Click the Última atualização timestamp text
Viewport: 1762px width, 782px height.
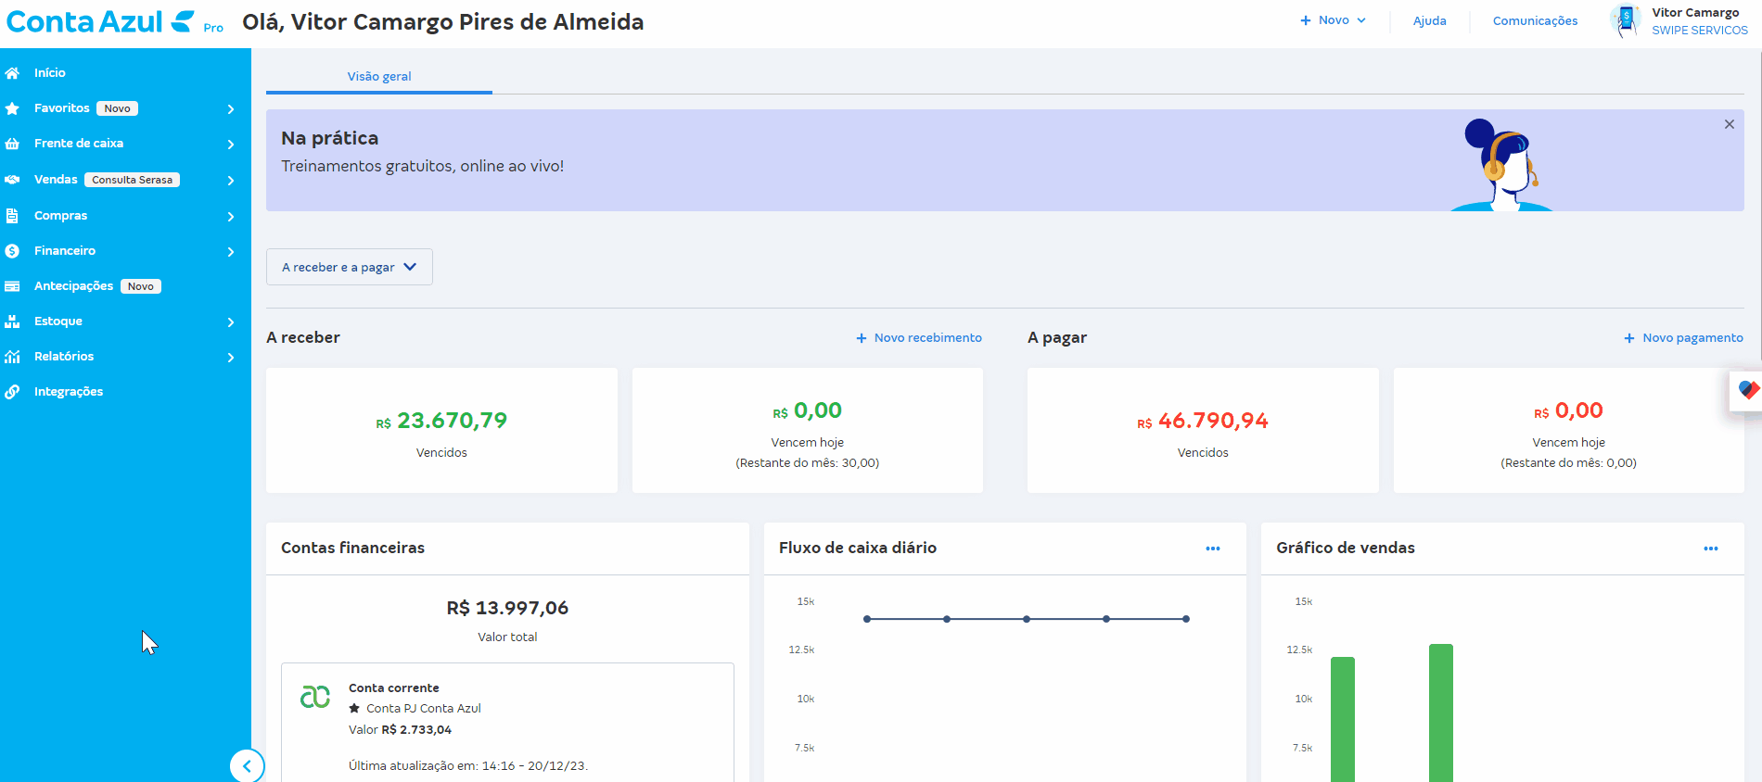point(468,766)
